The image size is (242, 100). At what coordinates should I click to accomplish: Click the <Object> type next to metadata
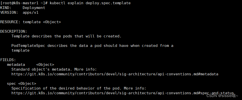click(x=45, y=65)
